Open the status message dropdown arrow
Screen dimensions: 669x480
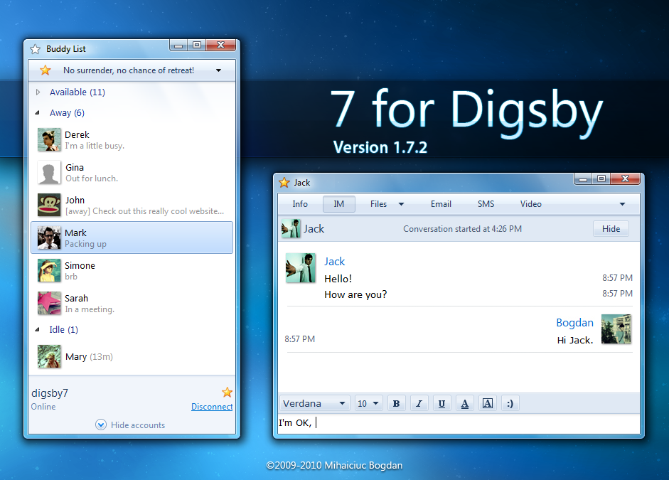click(218, 70)
